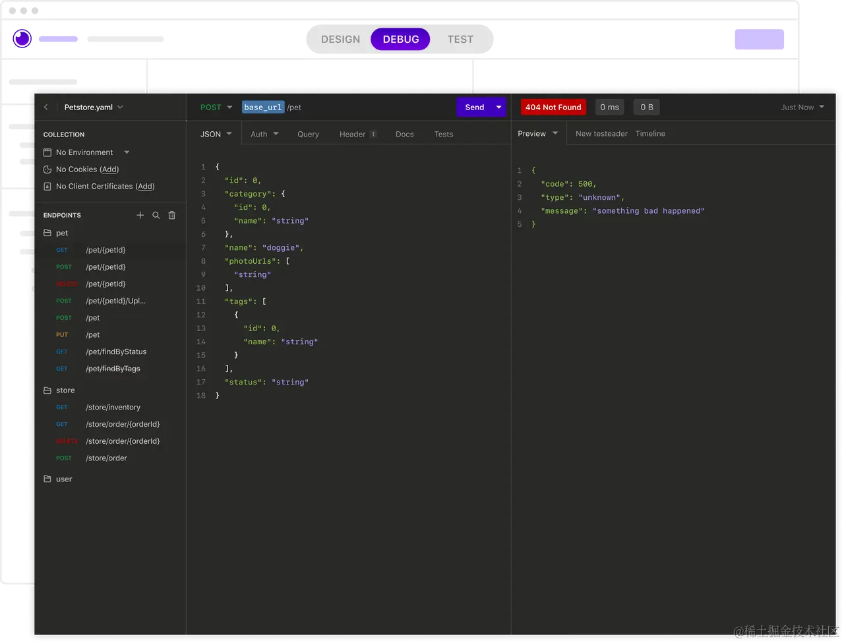Open the Query tab

pyautogui.click(x=308, y=134)
